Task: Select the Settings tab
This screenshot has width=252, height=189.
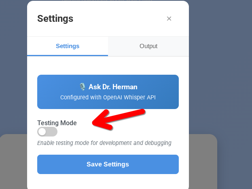Action: click(x=68, y=46)
